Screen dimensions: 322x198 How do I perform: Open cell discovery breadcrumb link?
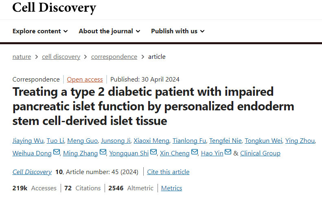pyautogui.click(x=61, y=56)
